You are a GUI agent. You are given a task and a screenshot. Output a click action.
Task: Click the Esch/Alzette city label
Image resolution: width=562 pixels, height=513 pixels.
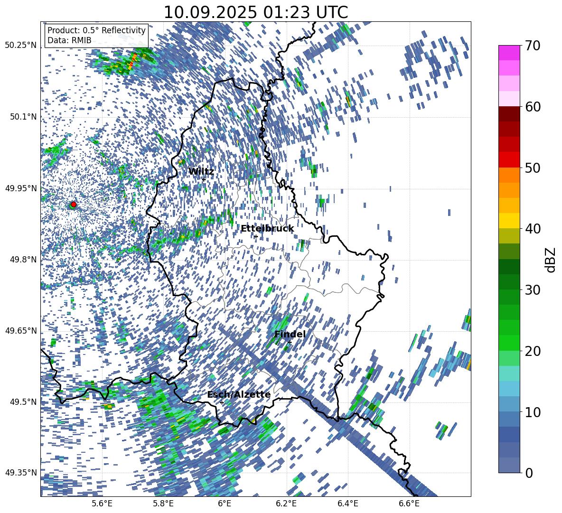tap(239, 395)
